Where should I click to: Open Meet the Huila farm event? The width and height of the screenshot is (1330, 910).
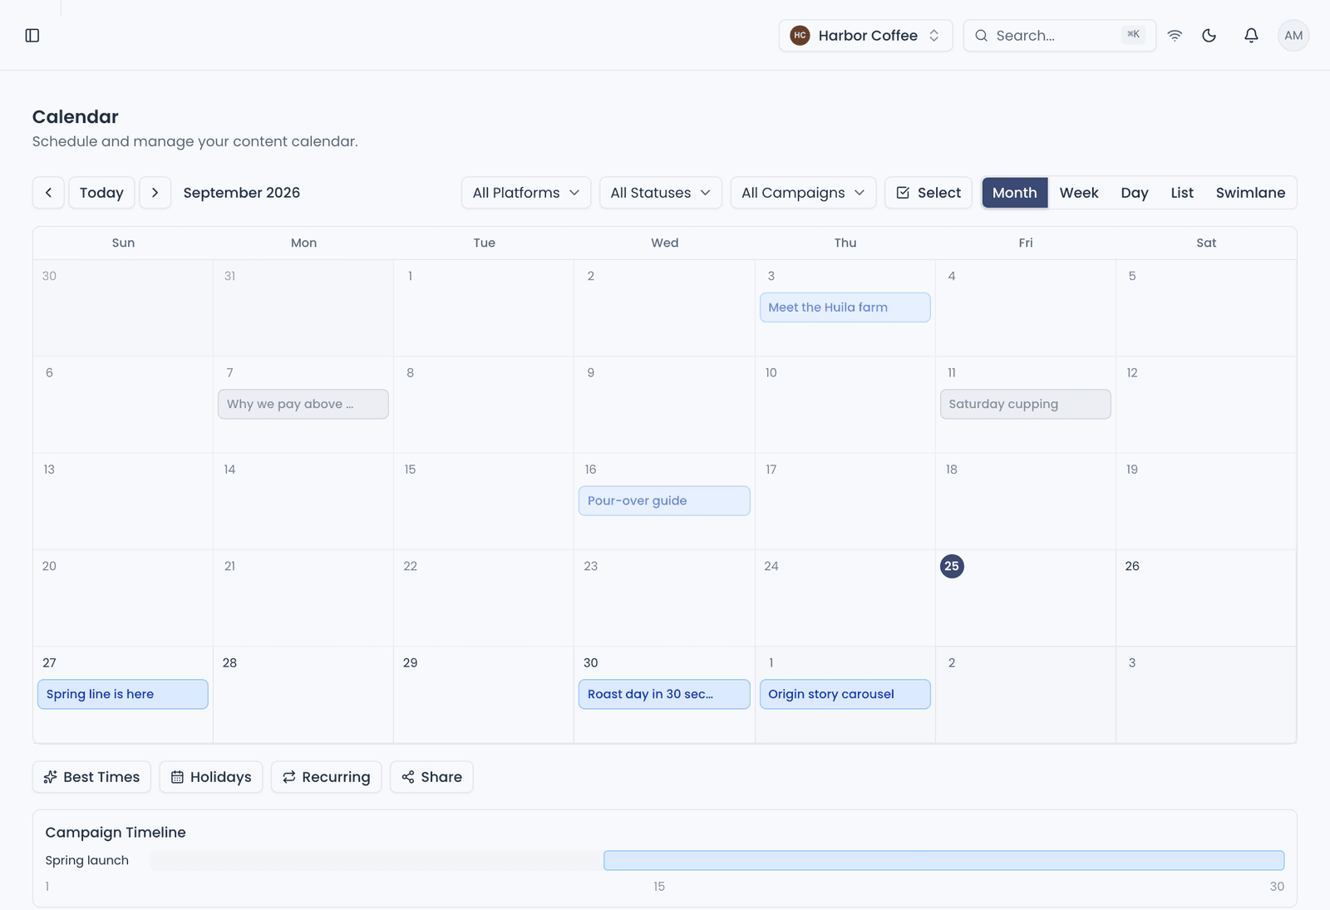845,307
